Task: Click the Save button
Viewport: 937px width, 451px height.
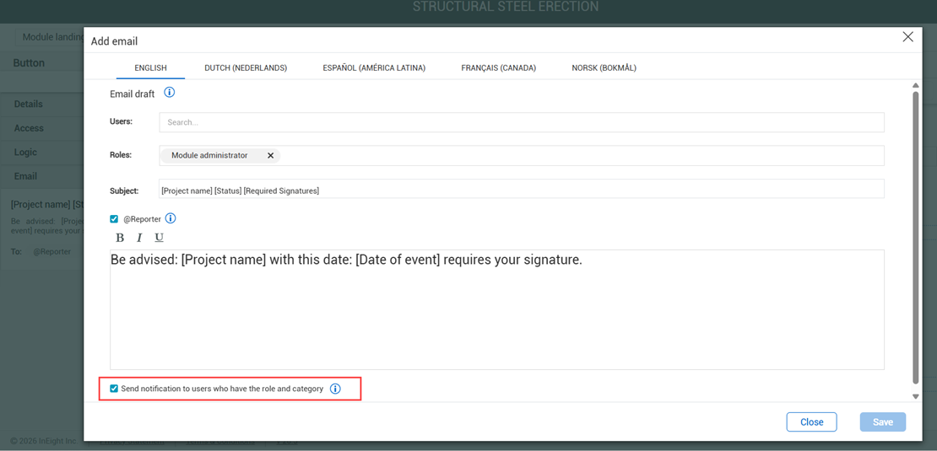Action: [x=882, y=421]
